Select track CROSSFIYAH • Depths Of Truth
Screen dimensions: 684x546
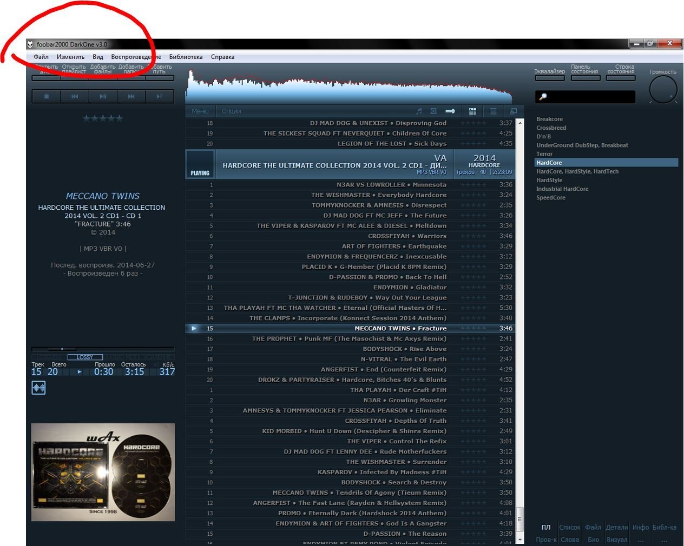350,421
